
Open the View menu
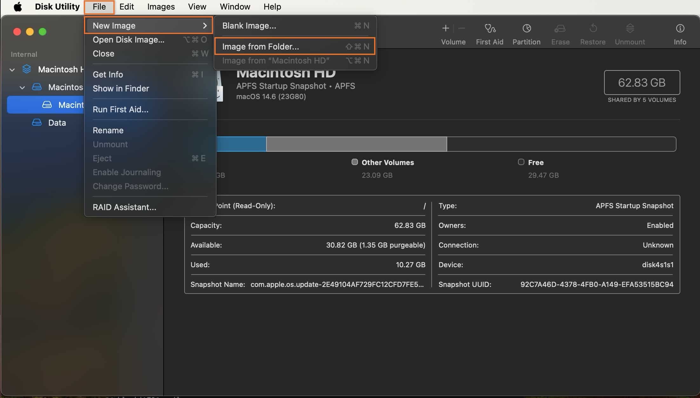pos(197,7)
